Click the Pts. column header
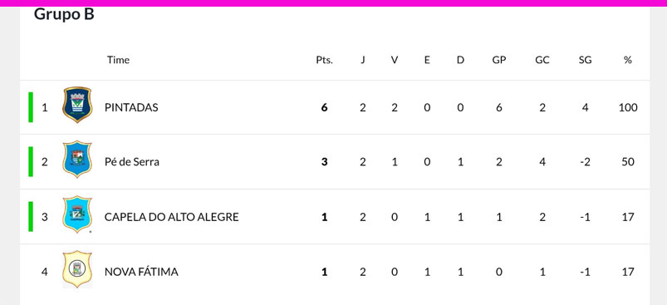Screen dimensions: 667x305 pos(324,60)
